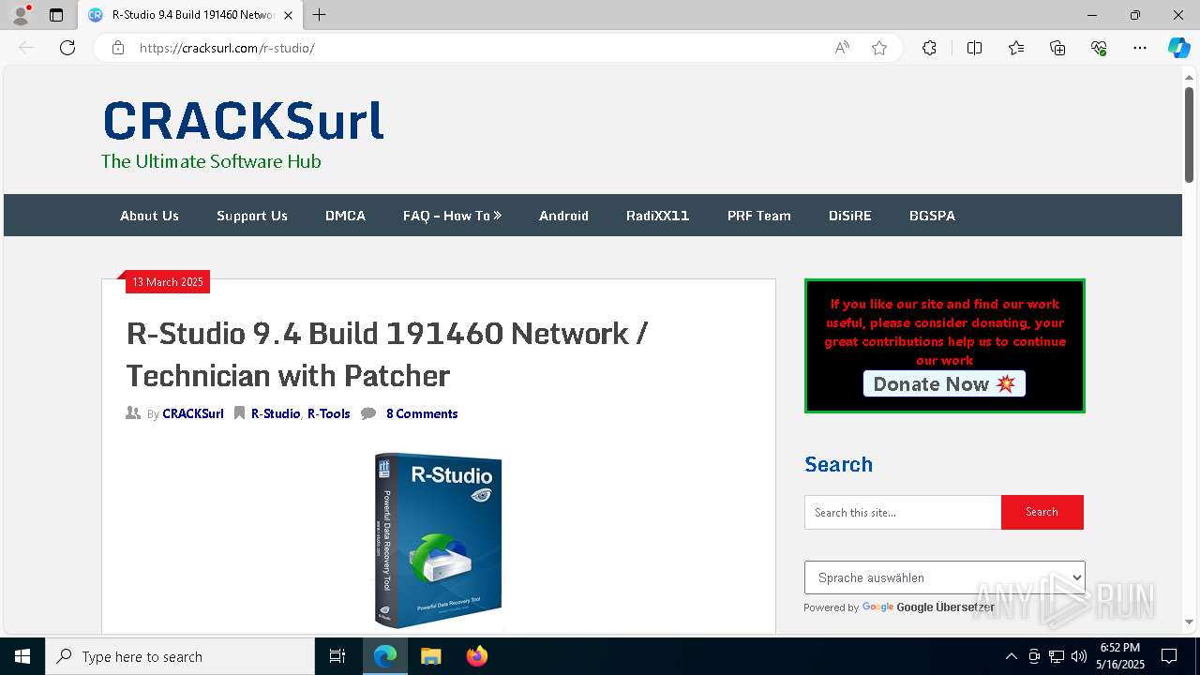The image size is (1200, 675).
Task: Open About Us menu item
Action: click(x=149, y=216)
